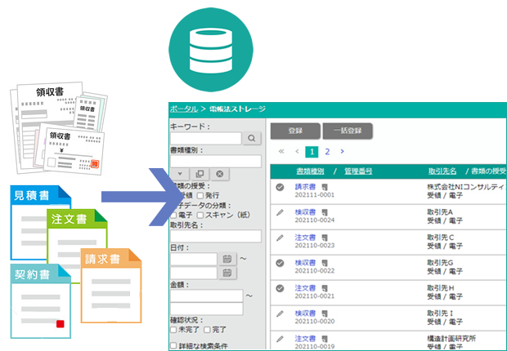Click the check-circle icon for 検収書 202110-0022
The width and height of the screenshot is (507, 351).
pos(280,263)
